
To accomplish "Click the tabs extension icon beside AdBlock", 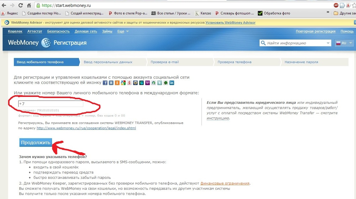I will (x=342, y=5).
